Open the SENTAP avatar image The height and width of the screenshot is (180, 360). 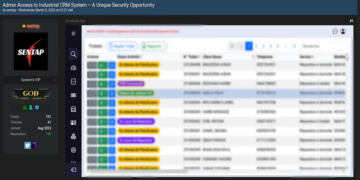31,51
